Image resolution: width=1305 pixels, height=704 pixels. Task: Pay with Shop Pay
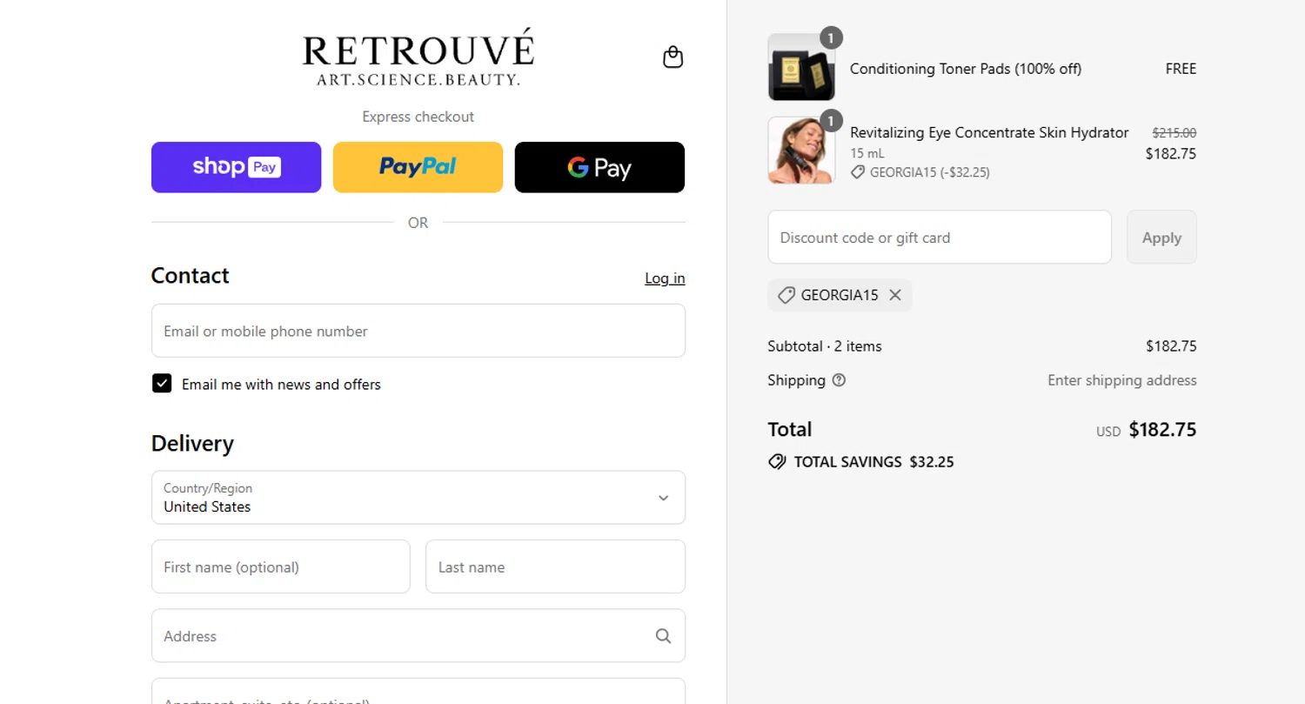click(x=236, y=167)
